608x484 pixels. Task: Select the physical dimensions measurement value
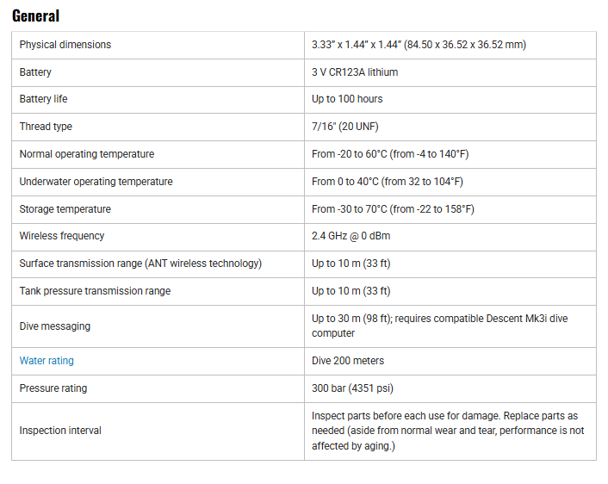click(x=419, y=45)
